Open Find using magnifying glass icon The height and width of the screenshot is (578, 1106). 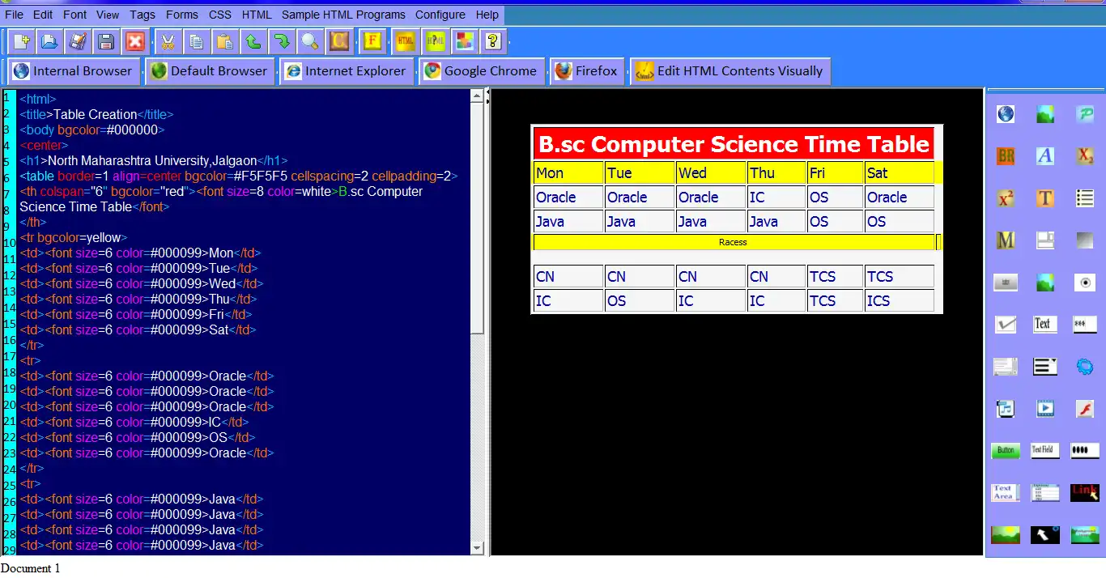(309, 41)
